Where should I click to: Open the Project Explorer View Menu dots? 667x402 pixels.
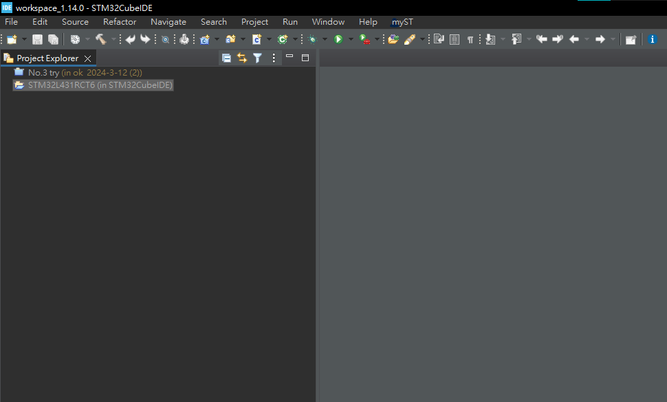(274, 58)
